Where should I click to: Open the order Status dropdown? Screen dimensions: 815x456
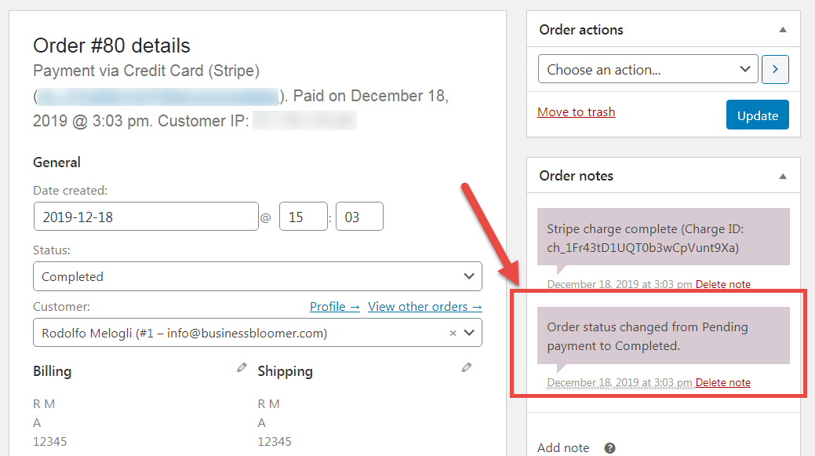click(x=257, y=276)
